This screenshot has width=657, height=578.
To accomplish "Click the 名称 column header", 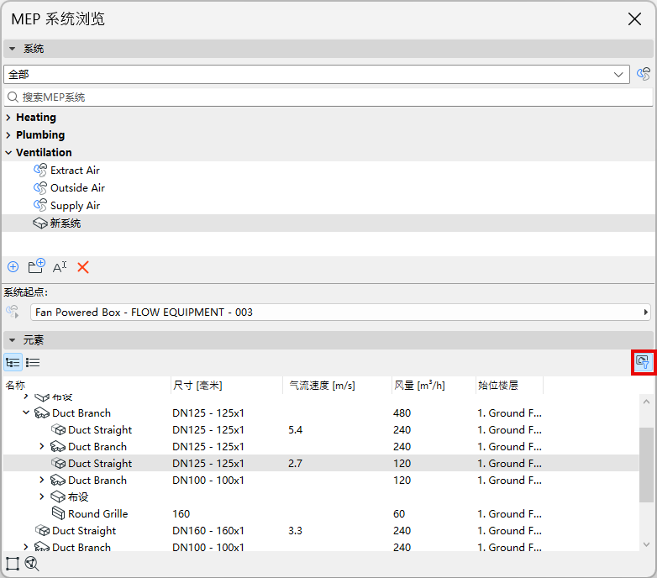I will coord(87,386).
